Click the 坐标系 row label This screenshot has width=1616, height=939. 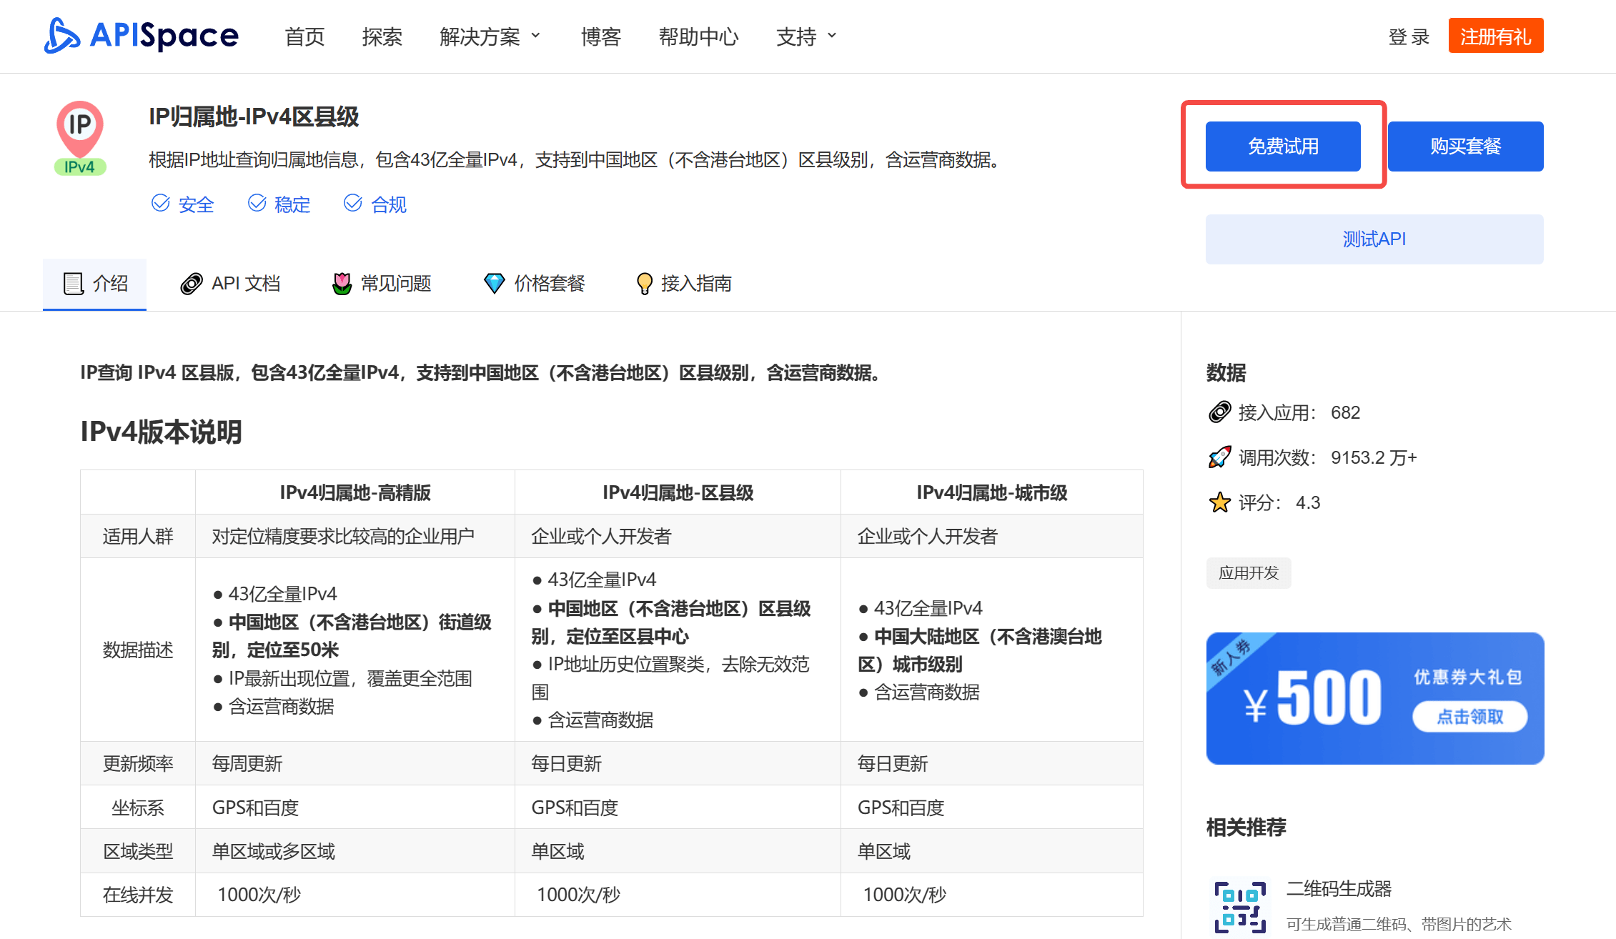pyautogui.click(x=138, y=808)
